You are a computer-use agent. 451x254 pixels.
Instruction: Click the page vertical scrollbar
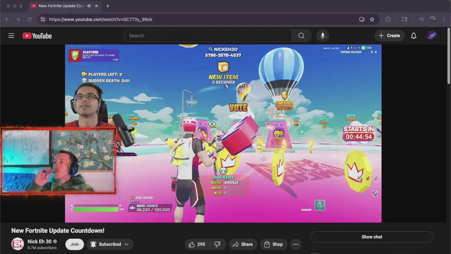tap(449, 56)
